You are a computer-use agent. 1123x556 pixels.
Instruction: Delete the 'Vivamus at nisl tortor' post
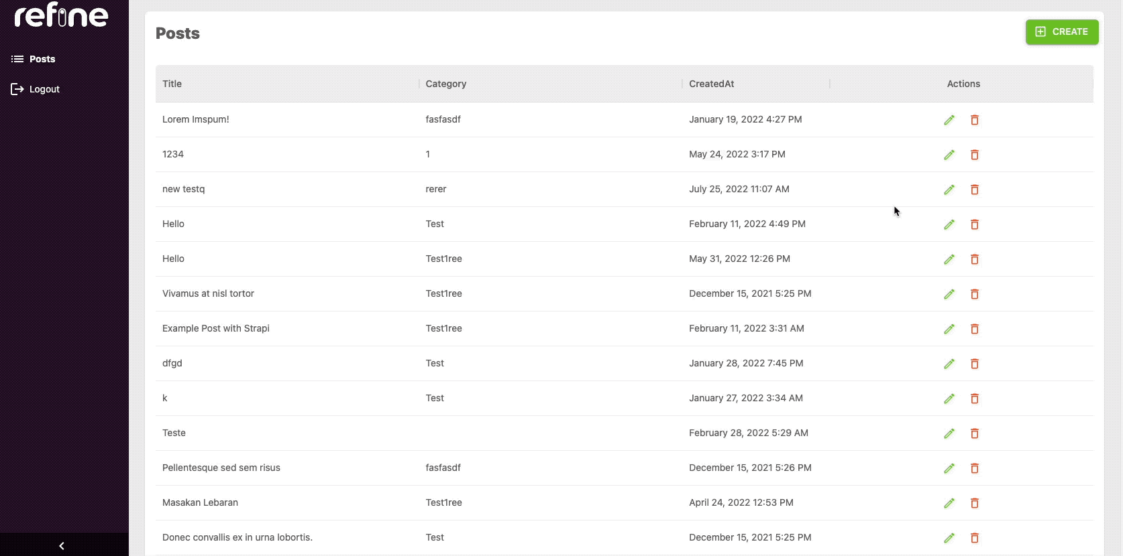click(x=974, y=294)
